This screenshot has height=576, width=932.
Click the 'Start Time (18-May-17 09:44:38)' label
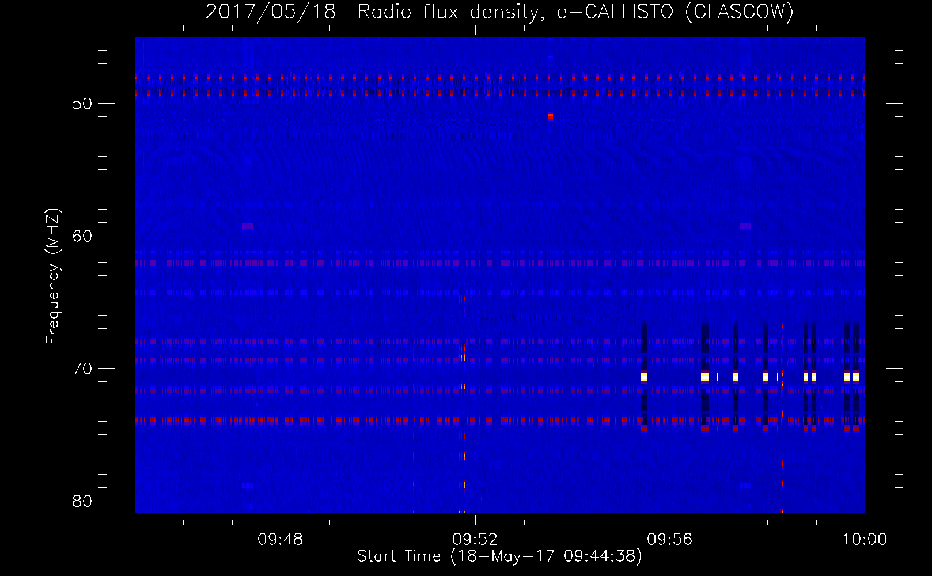point(499,556)
